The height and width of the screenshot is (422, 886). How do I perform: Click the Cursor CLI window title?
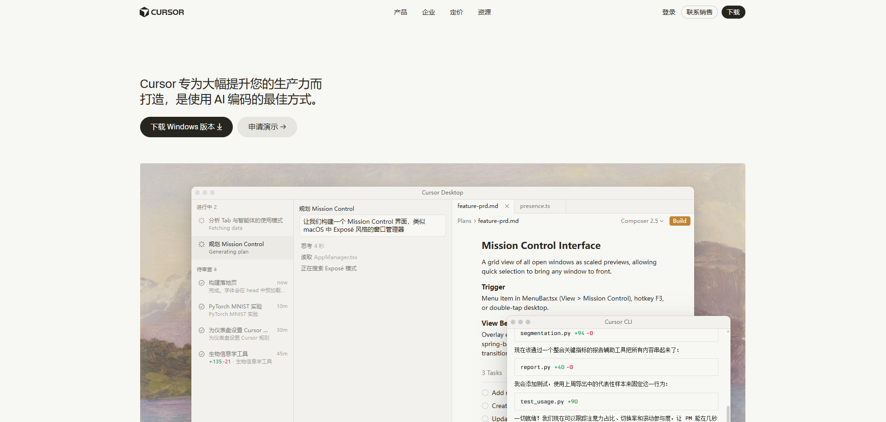[x=618, y=322]
